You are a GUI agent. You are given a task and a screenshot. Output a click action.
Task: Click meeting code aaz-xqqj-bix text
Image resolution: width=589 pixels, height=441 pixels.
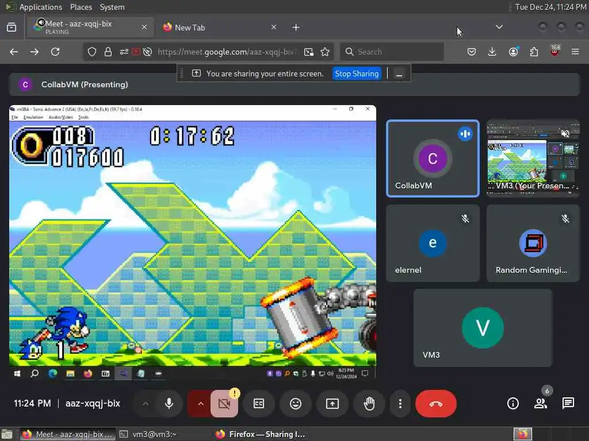click(93, 404)
